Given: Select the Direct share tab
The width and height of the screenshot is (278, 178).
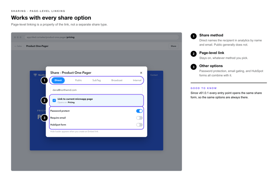Looking at the screenshot, I should [x=58, y=80].
